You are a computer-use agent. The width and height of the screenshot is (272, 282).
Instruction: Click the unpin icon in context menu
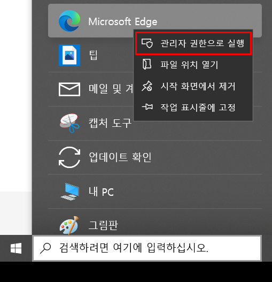(x=147, y=86)
